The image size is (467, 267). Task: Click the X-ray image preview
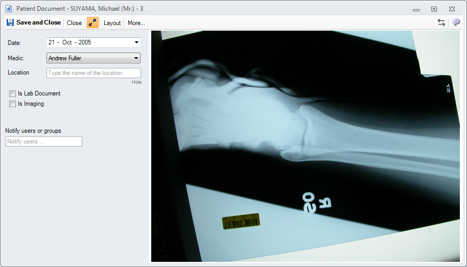point(307,147)
